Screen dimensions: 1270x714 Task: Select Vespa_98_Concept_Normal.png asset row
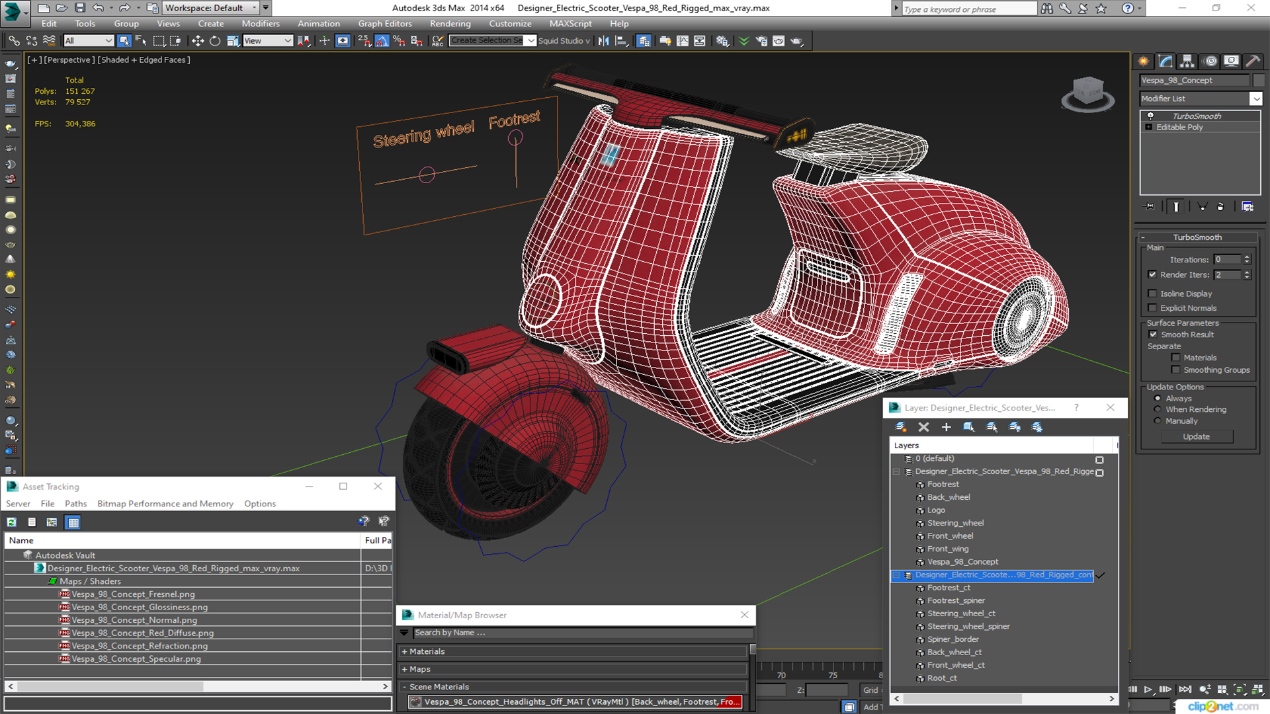click(134, 620)
